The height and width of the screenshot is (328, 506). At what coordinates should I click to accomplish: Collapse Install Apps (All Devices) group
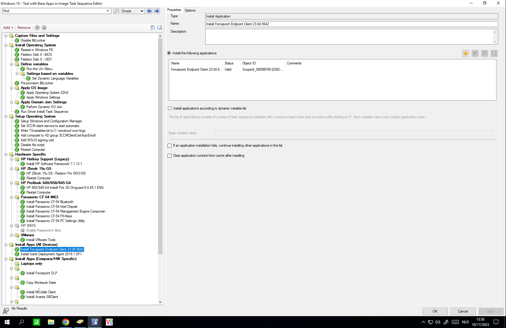[x=6, y=245]
